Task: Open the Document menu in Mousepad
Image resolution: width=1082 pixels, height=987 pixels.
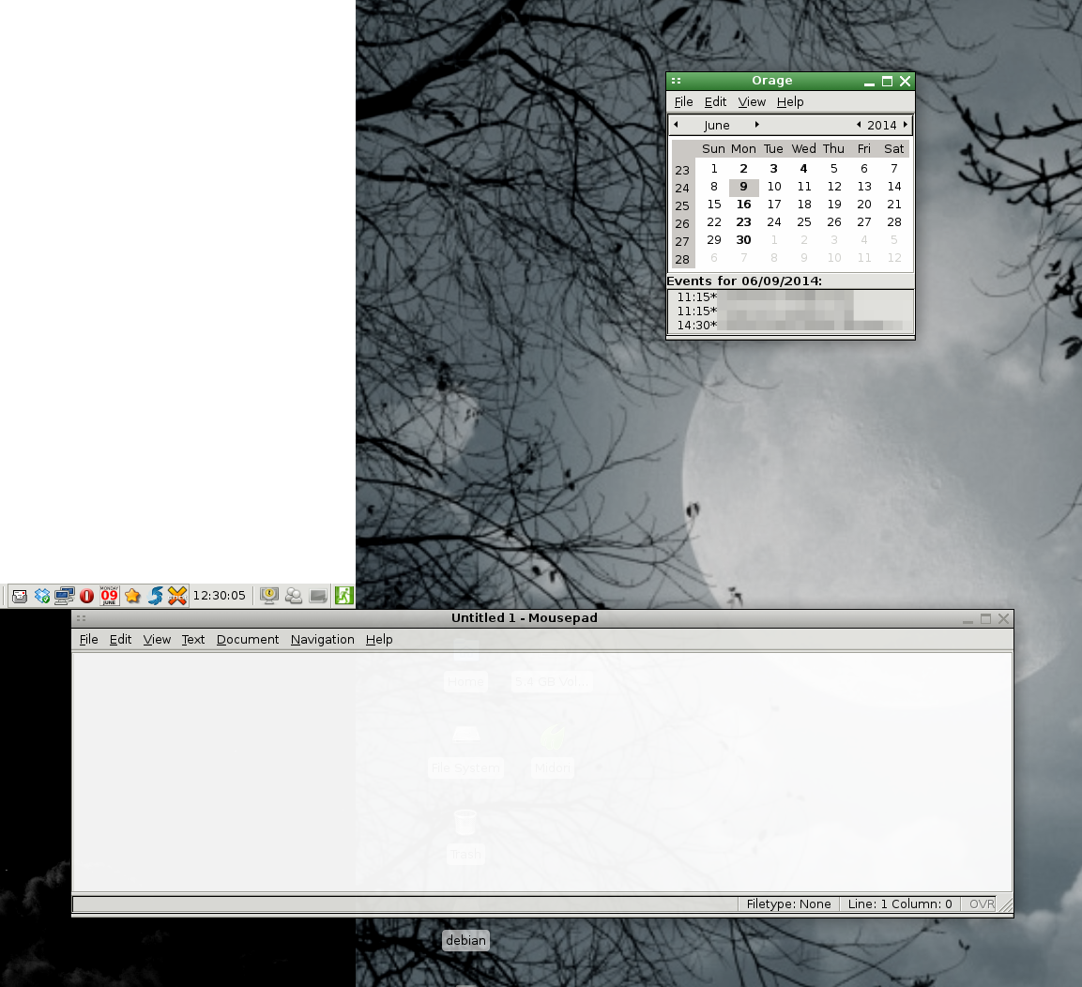Action: [247, 639]
